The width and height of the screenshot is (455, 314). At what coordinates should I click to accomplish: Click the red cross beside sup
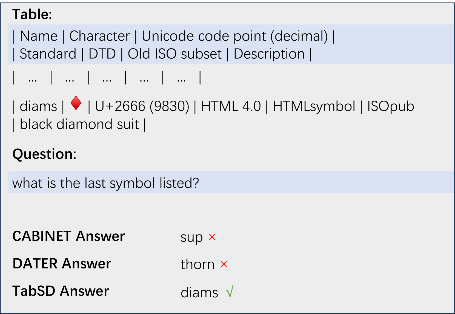coord(212,237)
